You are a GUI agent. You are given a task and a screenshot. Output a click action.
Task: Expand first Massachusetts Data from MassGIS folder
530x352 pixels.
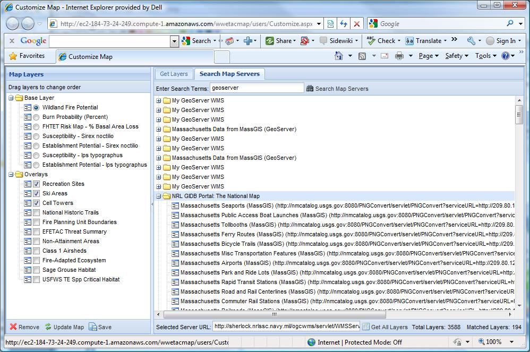159,129
